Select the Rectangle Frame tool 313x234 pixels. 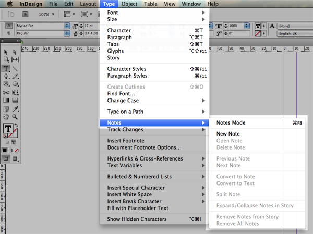(x=6, y=84)
